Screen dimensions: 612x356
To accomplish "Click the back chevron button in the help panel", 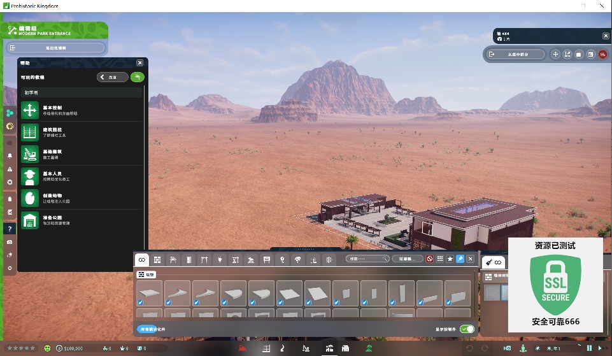I will pyautogui.click(x=113, y=77).
